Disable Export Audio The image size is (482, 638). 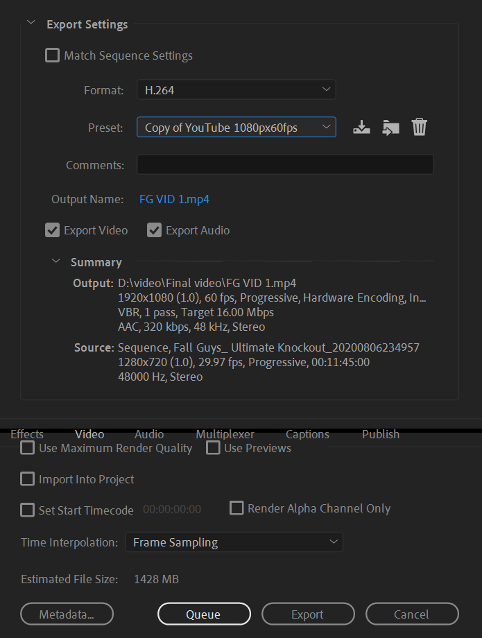tap(154, 230)
